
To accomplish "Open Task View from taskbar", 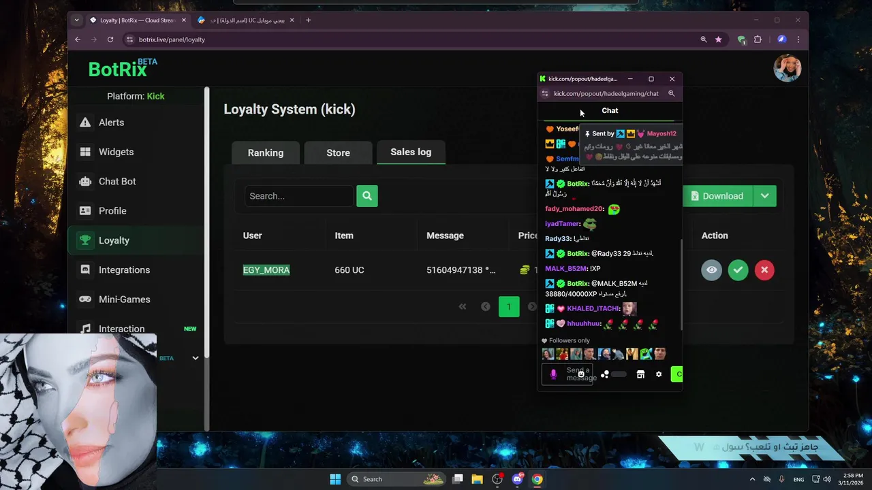I will coord(458,479).
